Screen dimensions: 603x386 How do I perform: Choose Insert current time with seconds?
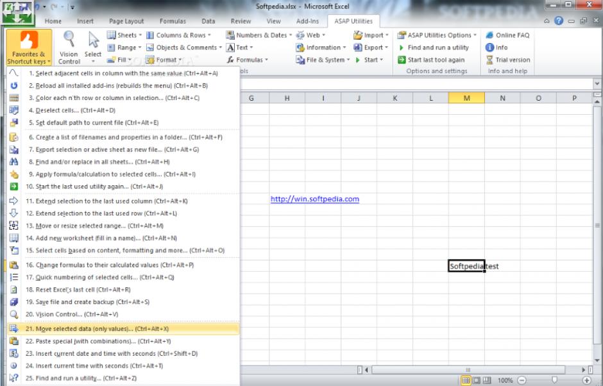[123, 365]
